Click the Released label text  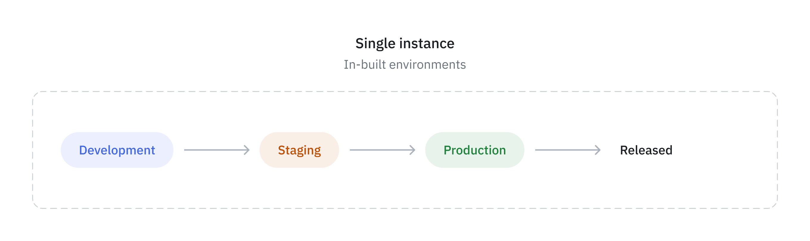coord(646,150)
